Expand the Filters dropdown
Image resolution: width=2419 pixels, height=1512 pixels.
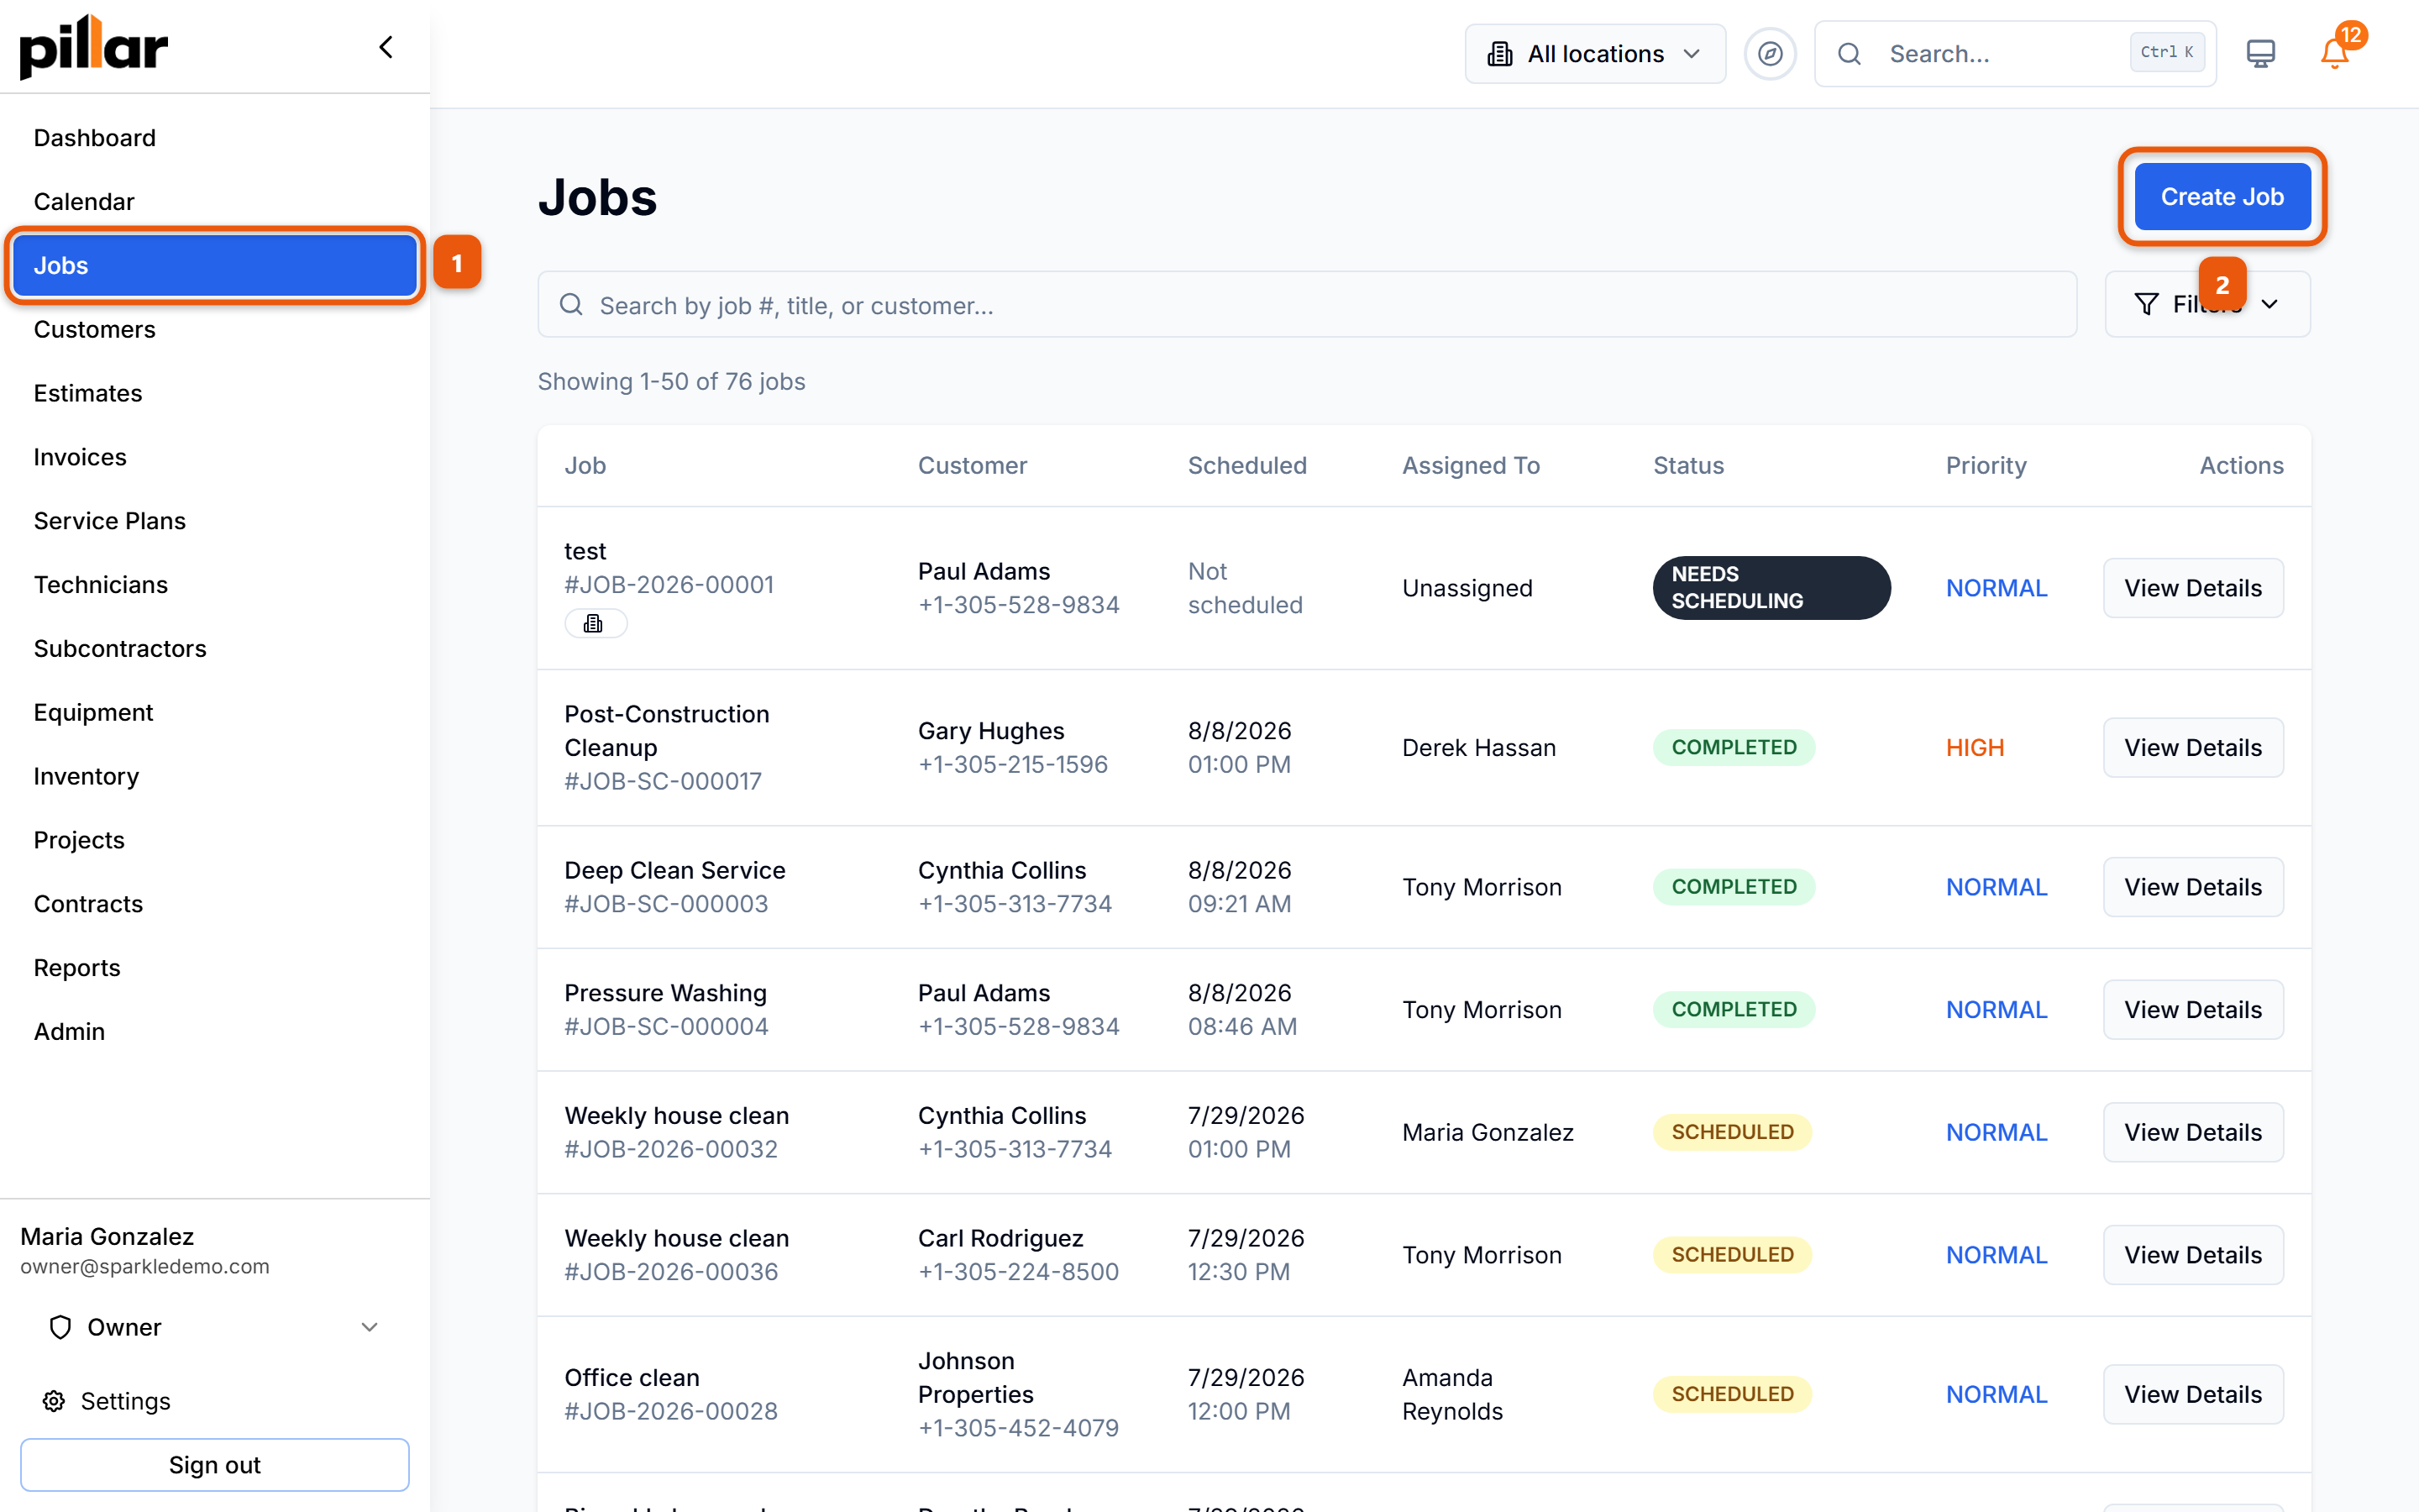pyautogui.click(x=2207, y=304)
